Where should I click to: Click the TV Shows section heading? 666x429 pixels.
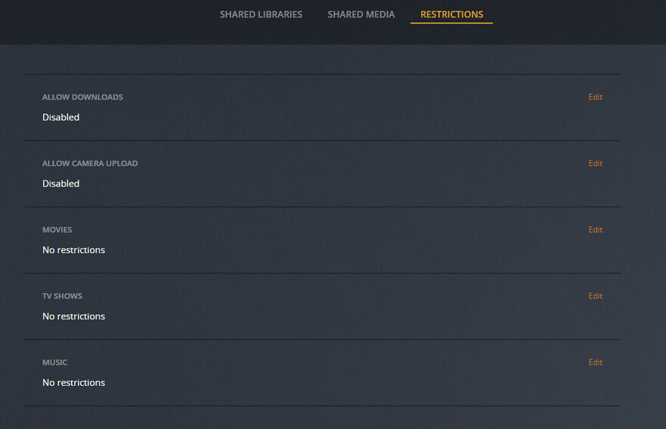[x=62, y=296]
